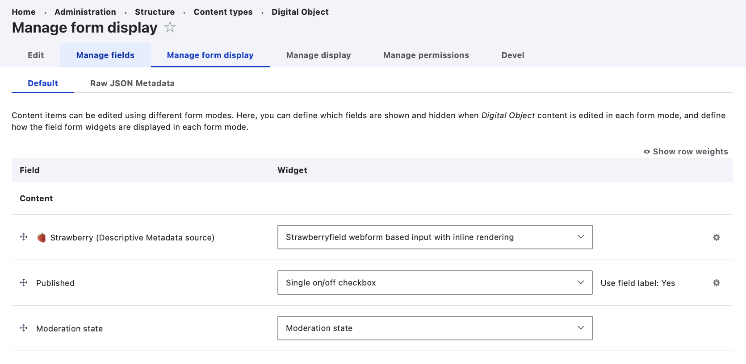Go to the Manage permissions tab
Image resolution: width=746 pixels, height=364 pixels.
(x=426, y=55)
